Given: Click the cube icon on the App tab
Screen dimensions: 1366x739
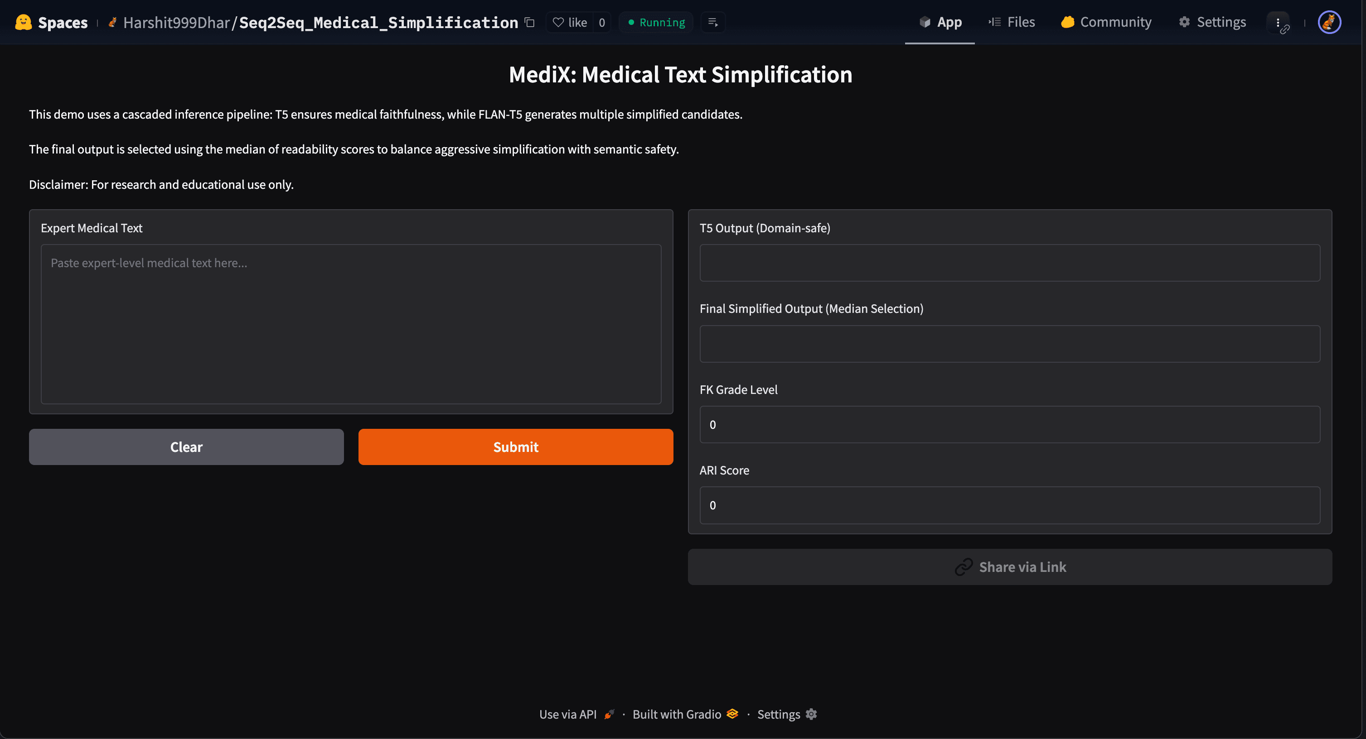Looking at the screenshot, I should (x=924, y=22).
